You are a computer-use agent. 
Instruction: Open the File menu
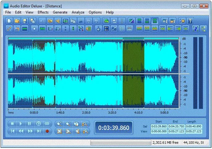[8, 12]
